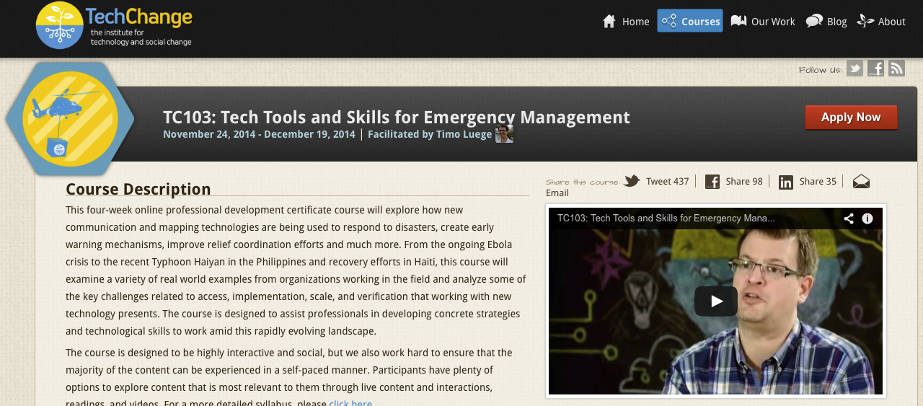Click the Blog speech bubbles icon

coord(814,21)
